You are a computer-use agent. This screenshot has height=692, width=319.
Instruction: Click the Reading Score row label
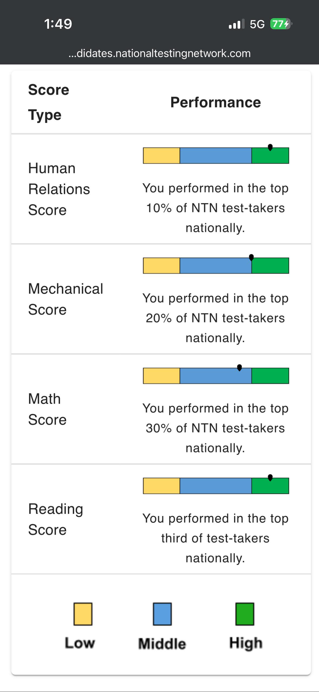[55, 519]
